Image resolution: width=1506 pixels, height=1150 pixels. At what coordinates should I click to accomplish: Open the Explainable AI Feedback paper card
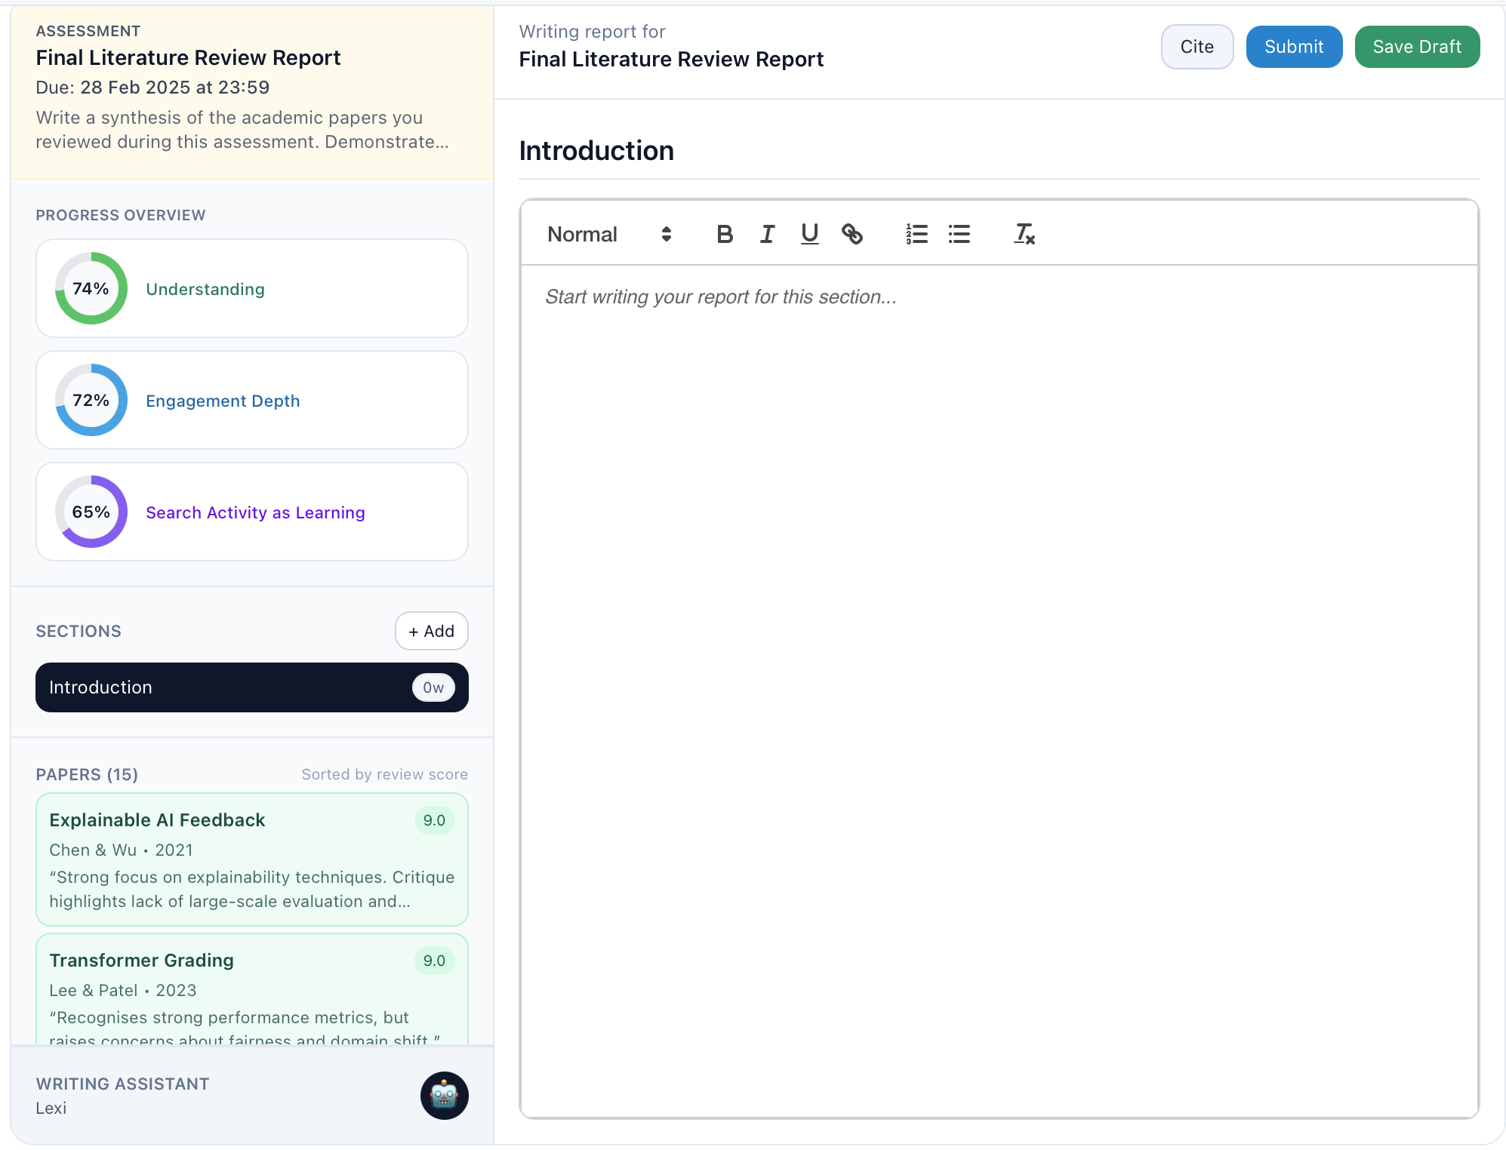251,859
